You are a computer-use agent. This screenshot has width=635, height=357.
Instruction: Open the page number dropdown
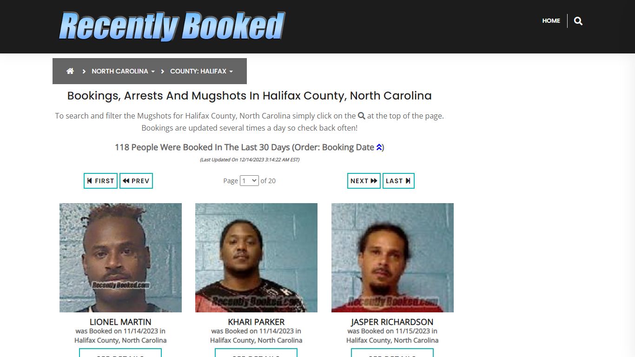[249, 181]
